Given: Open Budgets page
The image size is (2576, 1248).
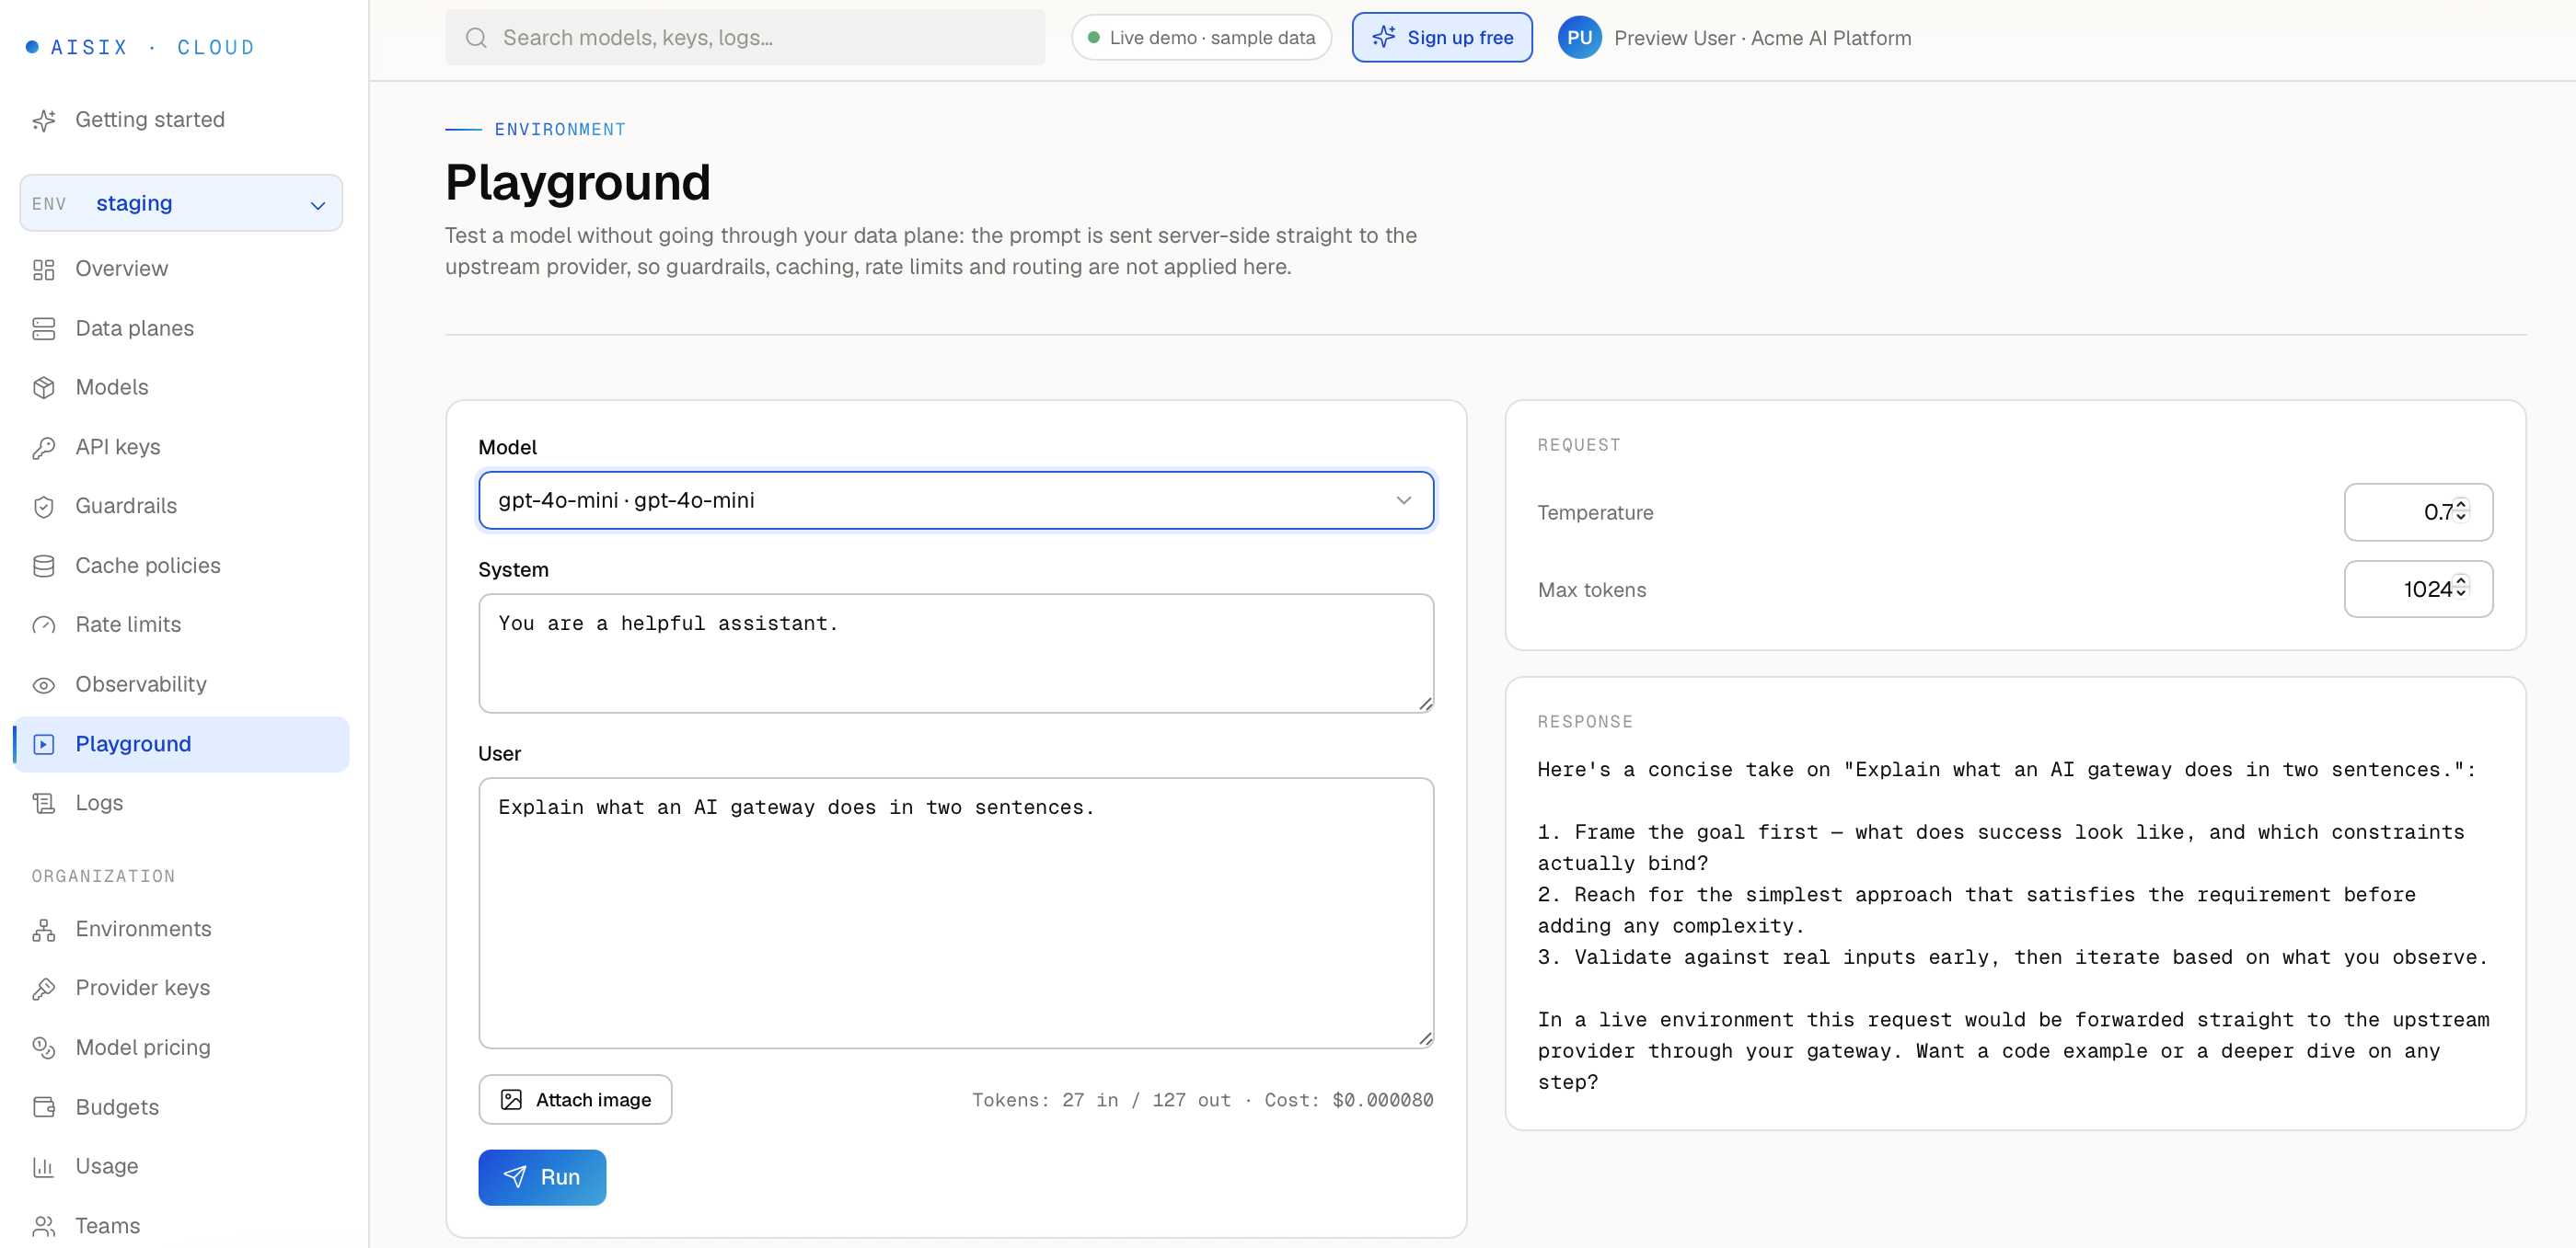Looking at the screenshot, I should click(181, 1107).
